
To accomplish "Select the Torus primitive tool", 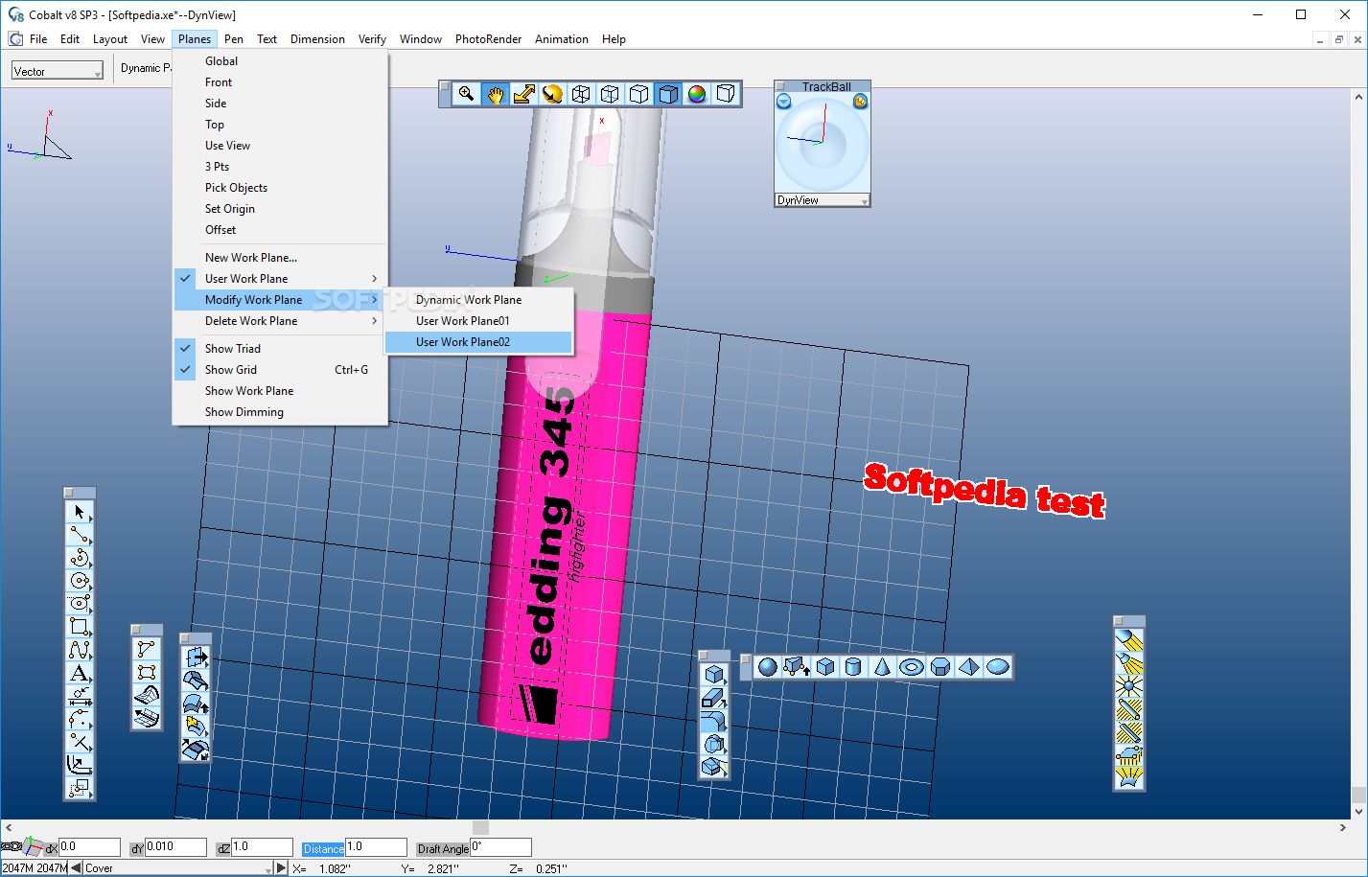I will [x=911, y=667].
